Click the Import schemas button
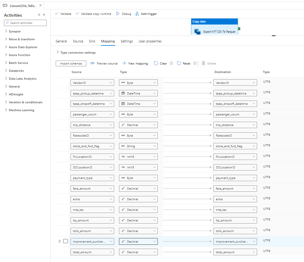This screenshot has height=262, width=304. coord(71,63)
